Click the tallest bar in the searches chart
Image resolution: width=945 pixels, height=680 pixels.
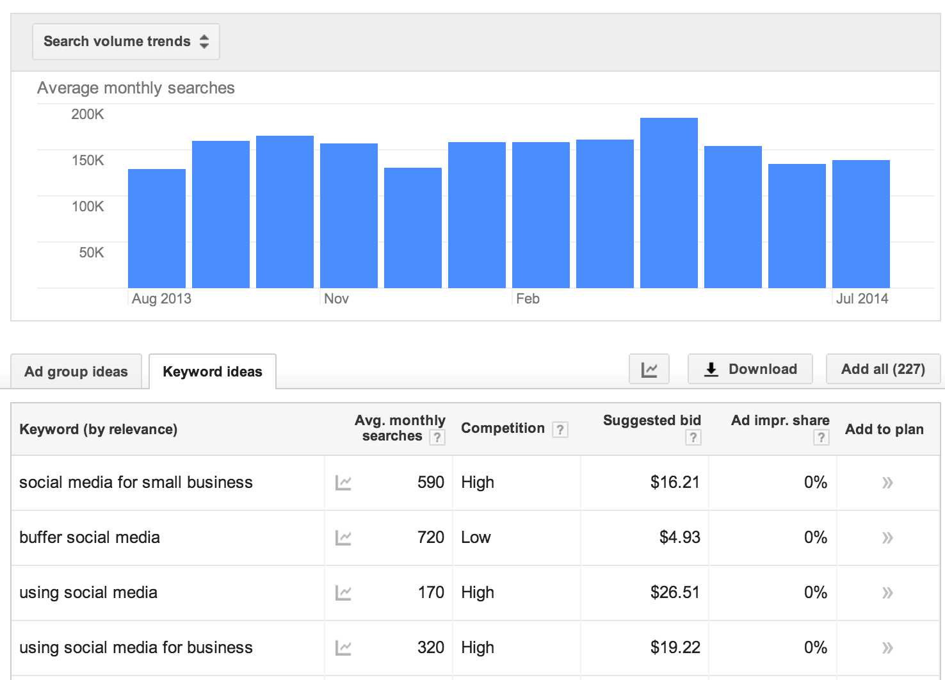pyautogui.click(x=669, y=203)
